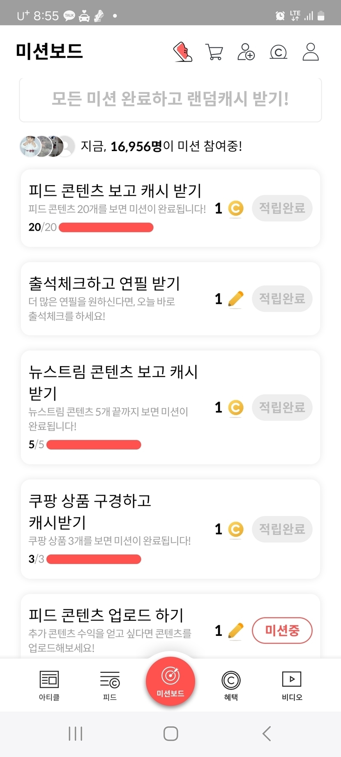Switch to the 아티클 tab

point(49,686)
